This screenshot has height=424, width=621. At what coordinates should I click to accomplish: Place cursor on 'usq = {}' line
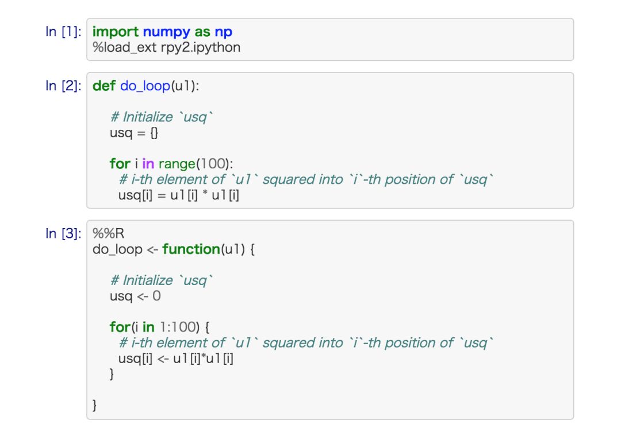point(134,133)
